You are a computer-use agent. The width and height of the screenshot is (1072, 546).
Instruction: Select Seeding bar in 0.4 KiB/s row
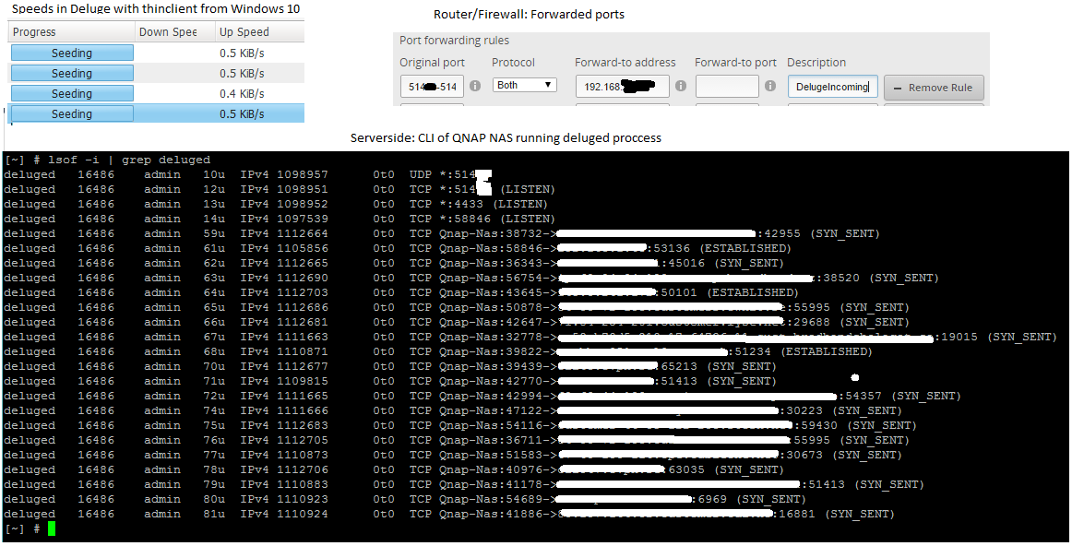pyautogui.click(x=72, y=94)
